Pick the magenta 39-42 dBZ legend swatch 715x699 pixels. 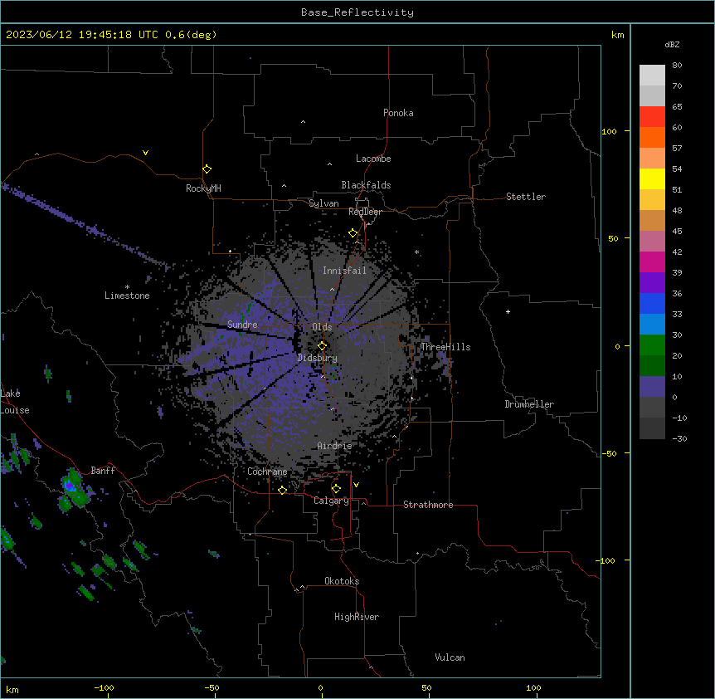pos(652,262)
